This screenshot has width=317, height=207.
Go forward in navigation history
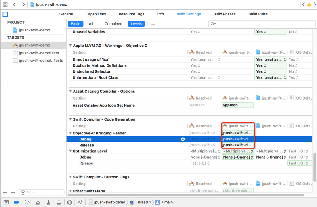click(x=23, y=4)
